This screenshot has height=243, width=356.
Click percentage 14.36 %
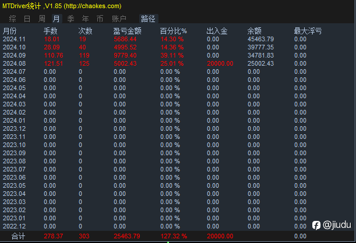[x=172, y=47]
